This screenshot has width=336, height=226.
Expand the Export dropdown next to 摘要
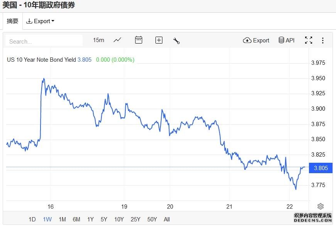[40, 21]
